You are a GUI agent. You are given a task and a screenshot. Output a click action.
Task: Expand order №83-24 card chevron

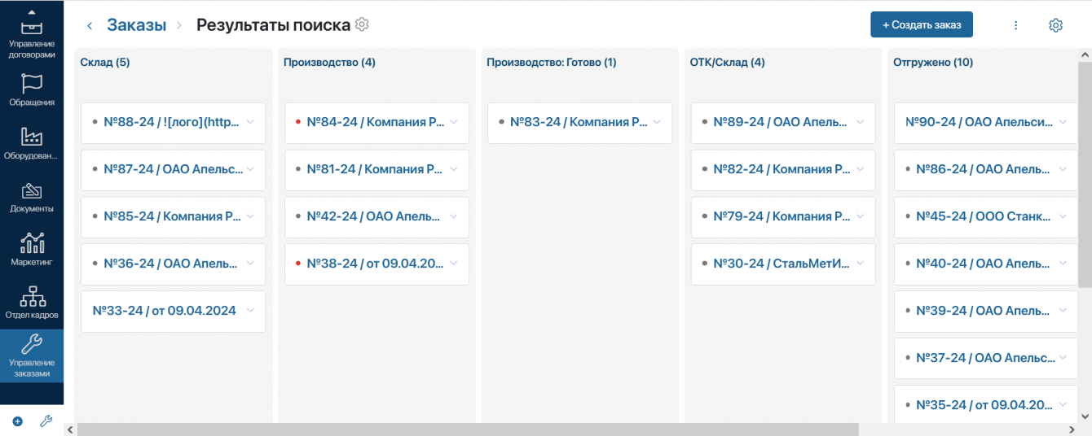657,123
